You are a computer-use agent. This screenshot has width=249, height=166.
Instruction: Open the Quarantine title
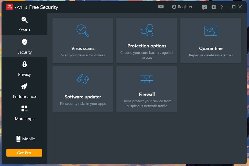(211, 48)
